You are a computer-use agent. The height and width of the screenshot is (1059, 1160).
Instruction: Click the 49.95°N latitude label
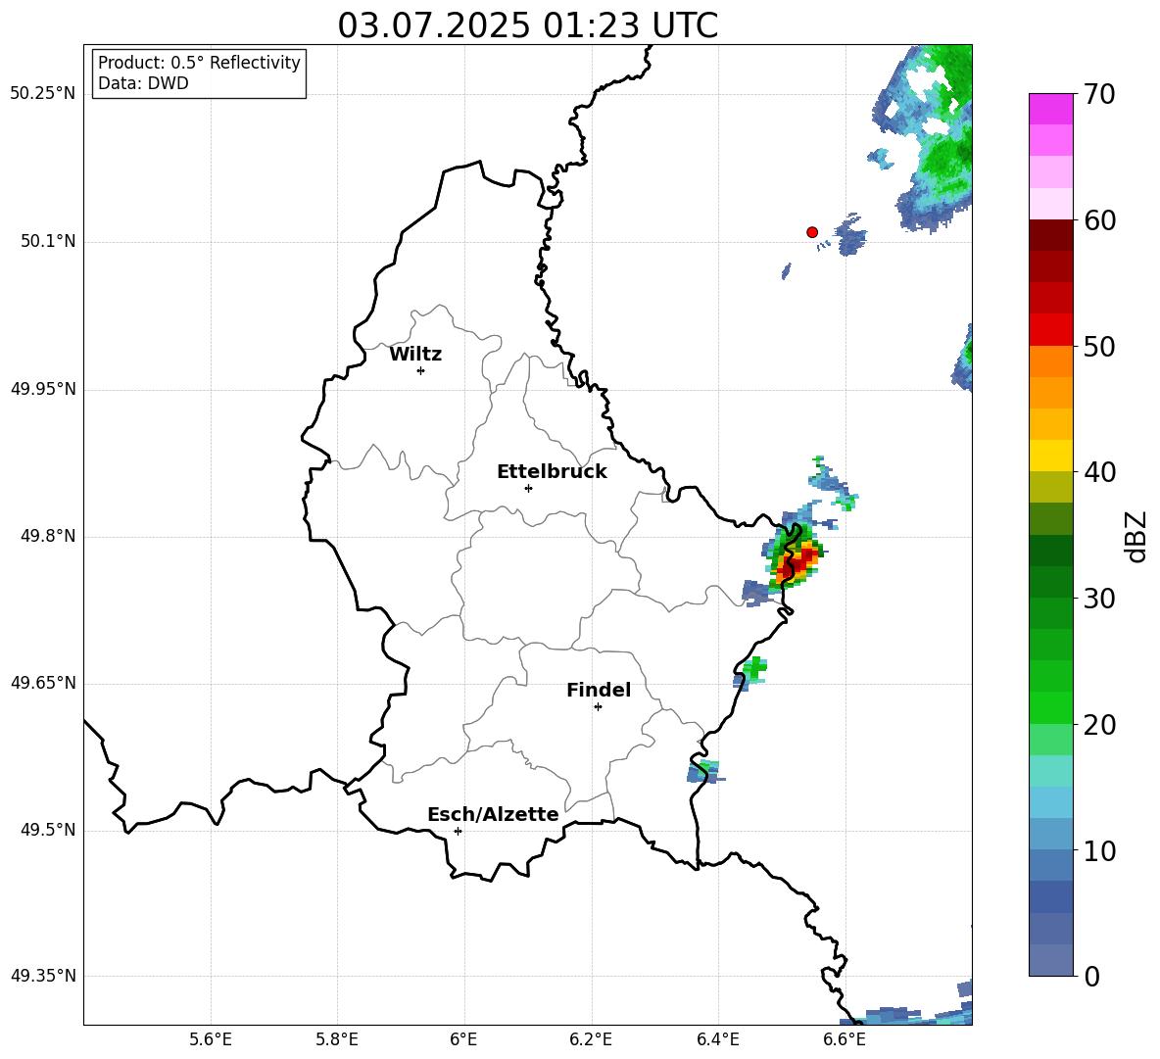click(43, 389)
